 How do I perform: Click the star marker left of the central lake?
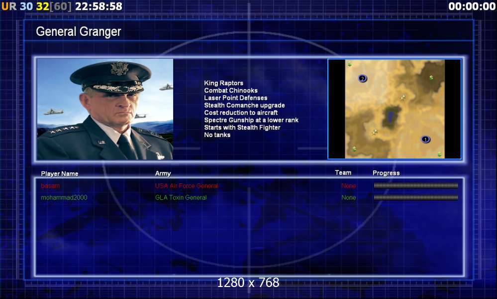[375, 132]
